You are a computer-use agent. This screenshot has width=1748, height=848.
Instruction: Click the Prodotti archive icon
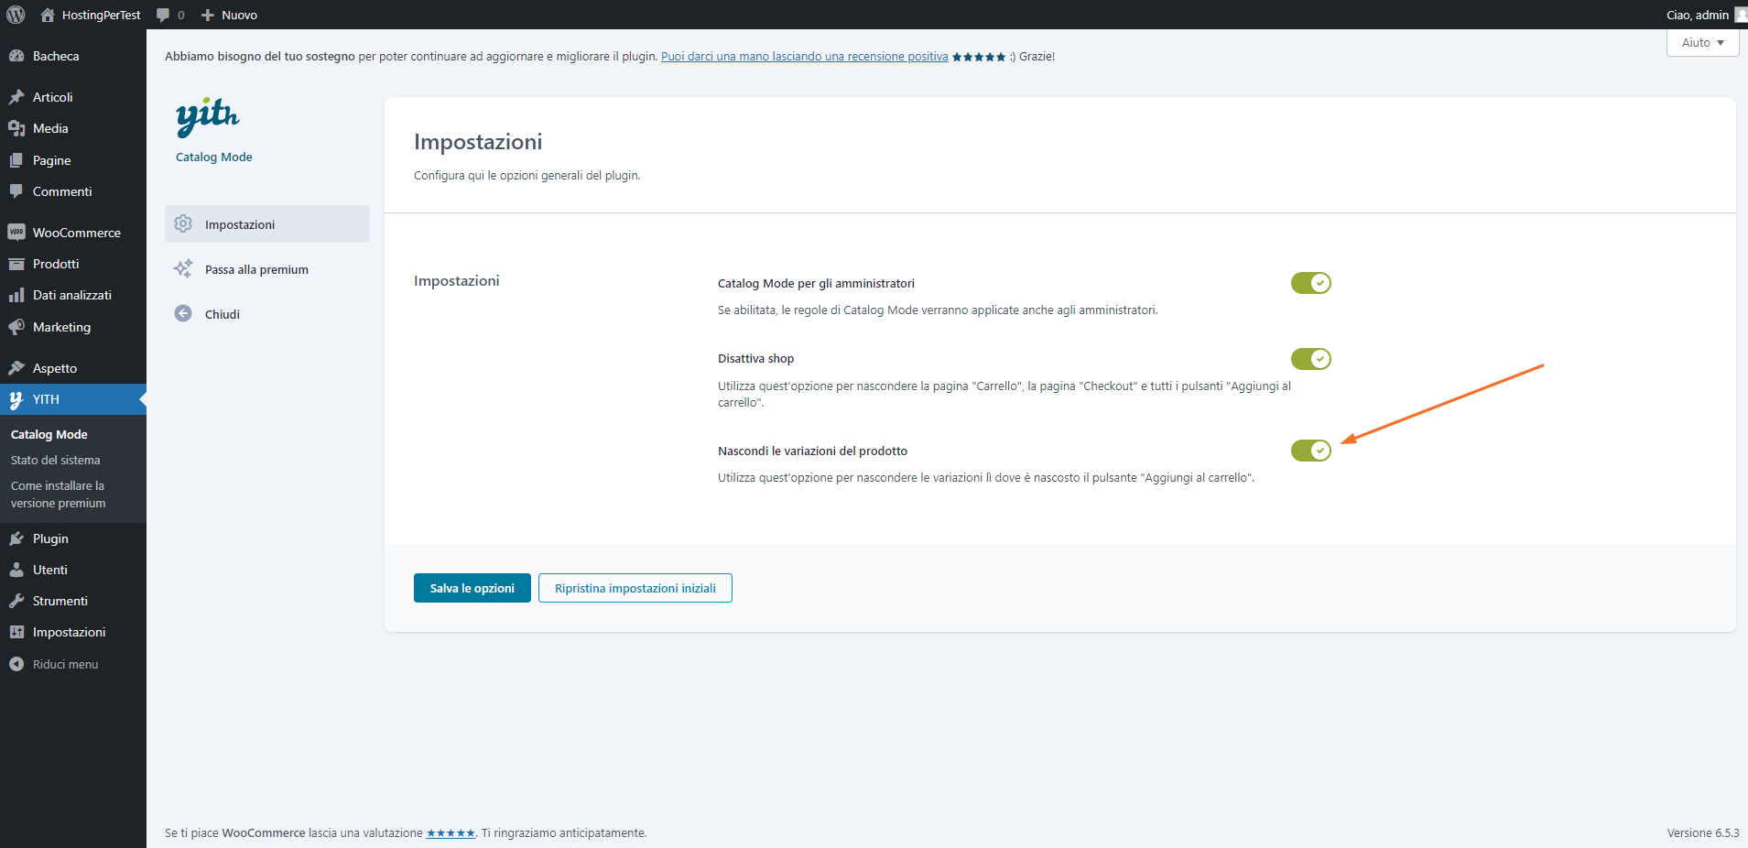[16, 264]
